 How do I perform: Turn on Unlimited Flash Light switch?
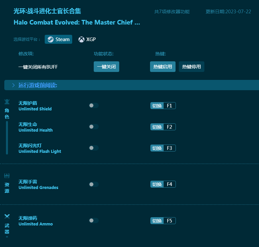(x=94, y=148)
